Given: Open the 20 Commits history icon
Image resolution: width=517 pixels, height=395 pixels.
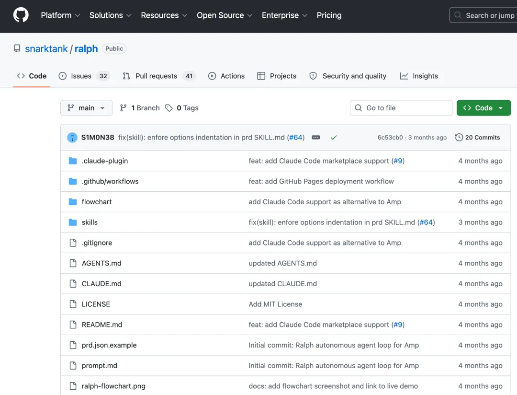Looking at the screenshot, I should click(459, 138).
